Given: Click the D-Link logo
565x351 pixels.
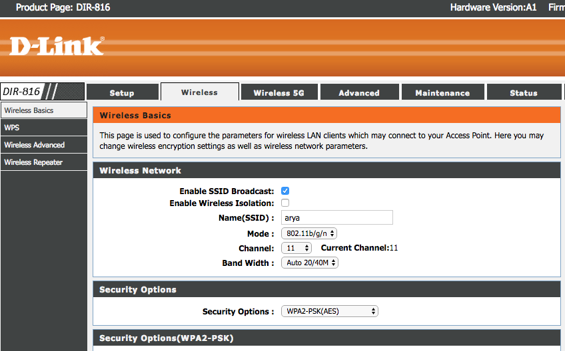Looking at the screenshot, I should 57,45.
